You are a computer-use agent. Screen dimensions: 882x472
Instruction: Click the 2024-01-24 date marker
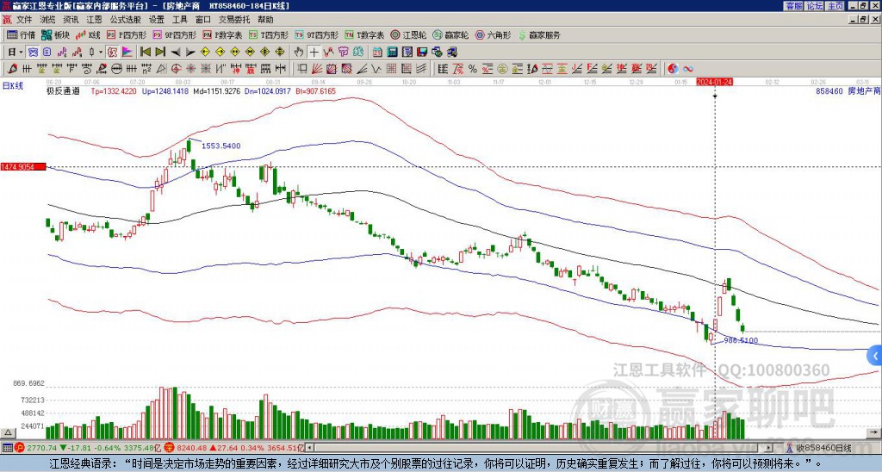tap(714, 82)
